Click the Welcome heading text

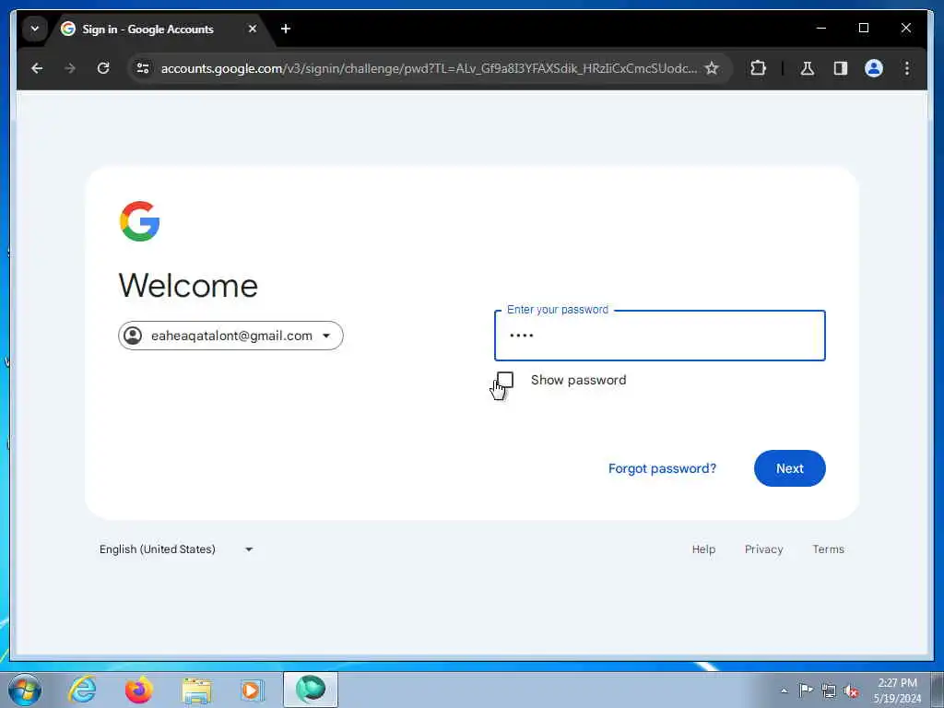(188, 286)
